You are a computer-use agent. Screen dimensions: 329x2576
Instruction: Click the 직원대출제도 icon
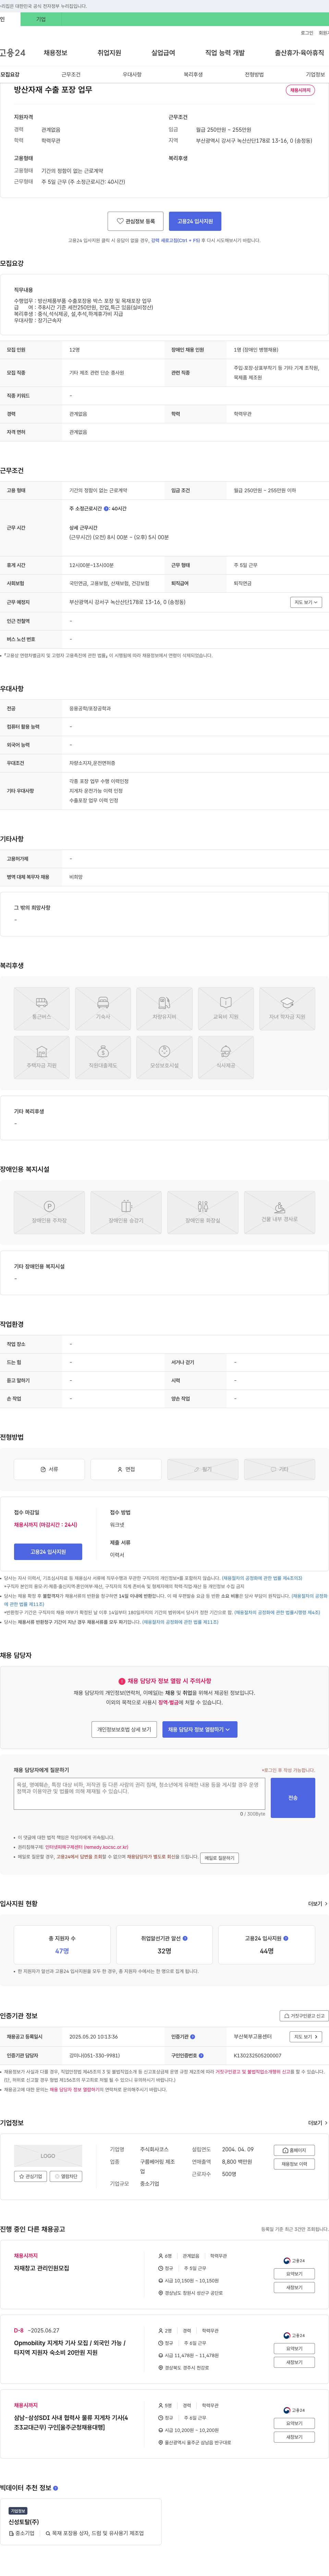tap(103, 1057)
